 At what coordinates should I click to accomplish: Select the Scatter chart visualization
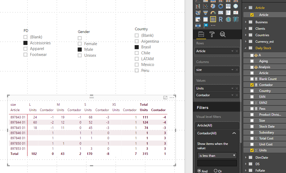[206, 6]
